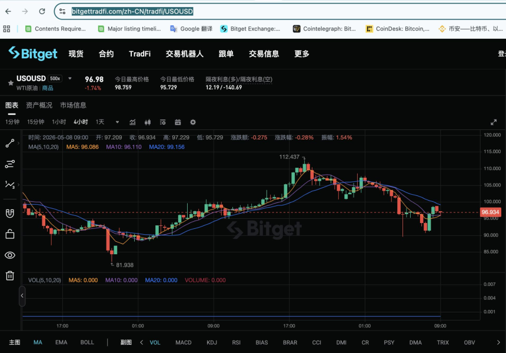Viewport: 506px width, 353px height.
Task: Select the 4小时 timeframe
Action: (81, 122)
